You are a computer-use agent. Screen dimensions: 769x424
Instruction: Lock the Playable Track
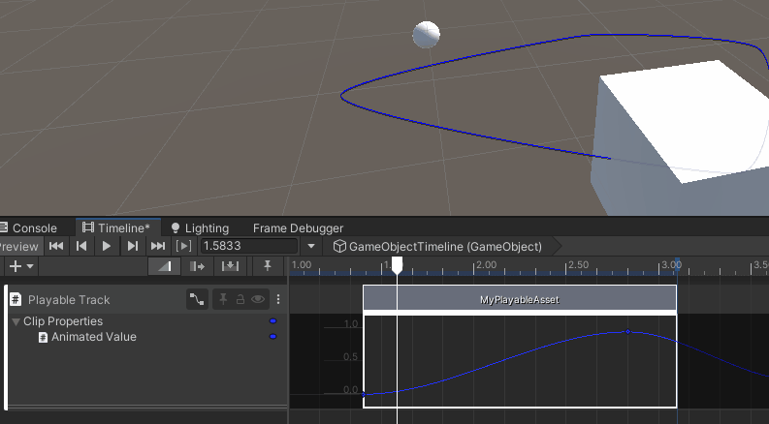240,300
